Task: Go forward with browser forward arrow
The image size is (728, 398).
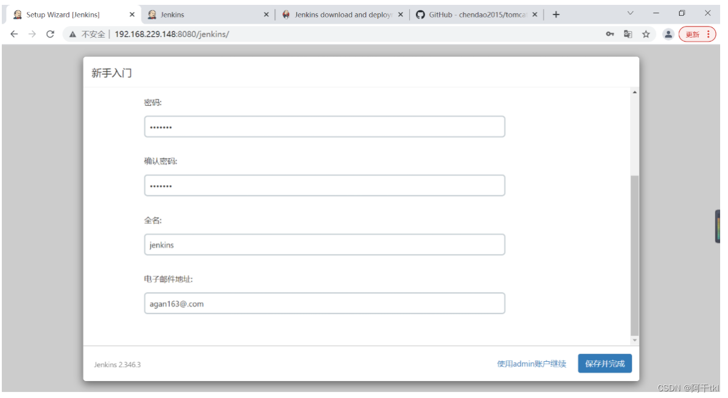Action: pos(33,34)
